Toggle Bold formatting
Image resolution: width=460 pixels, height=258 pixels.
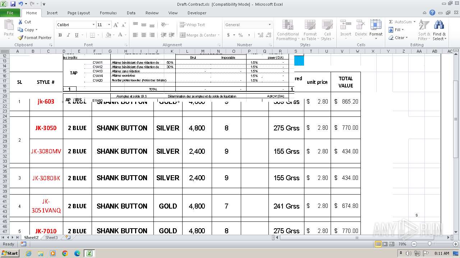click(x=60, y=35)
